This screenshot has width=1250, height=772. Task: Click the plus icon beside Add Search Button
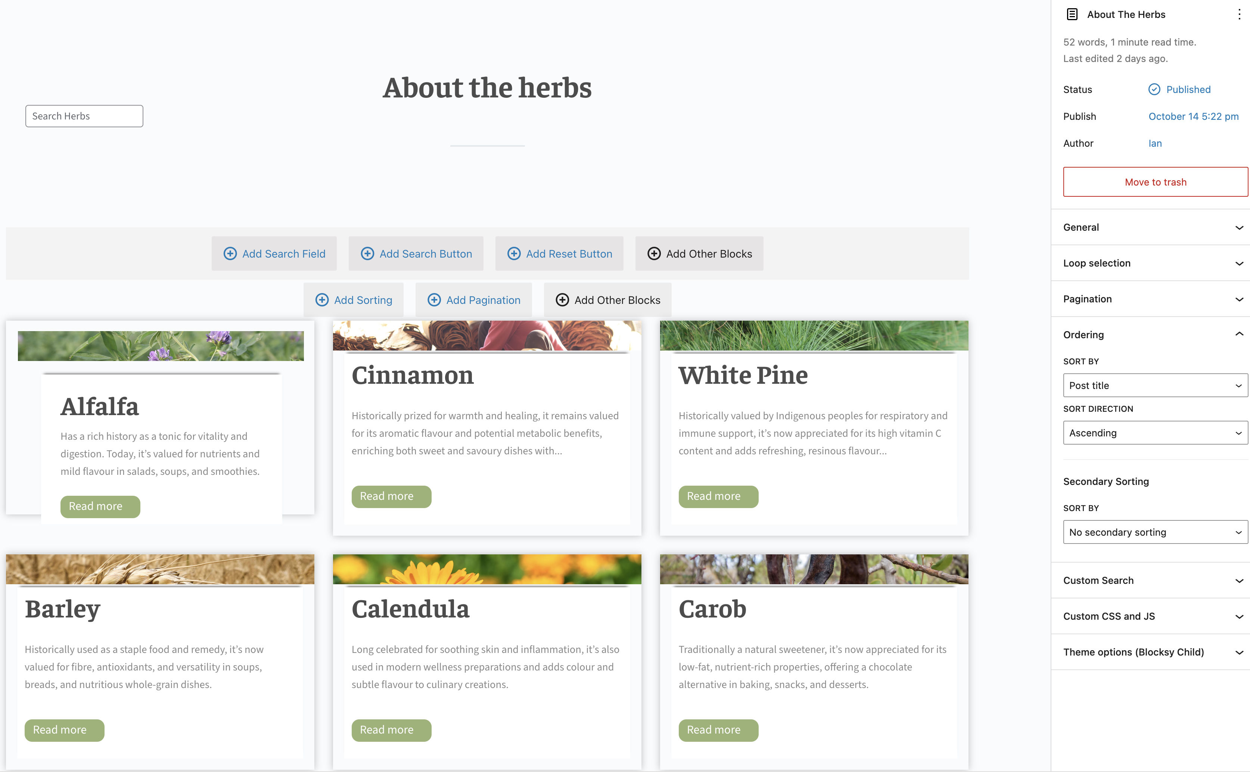click(x=367, y=254)
